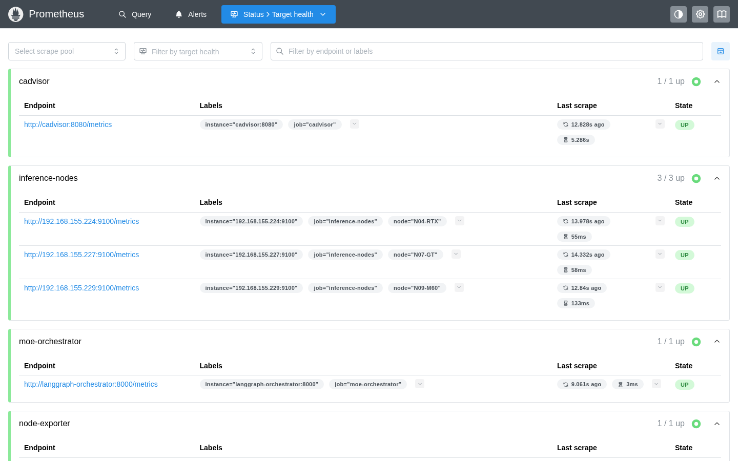738x461 pixels.
Task: Click the node-exporter pool green health indicator
Action: 696,424
